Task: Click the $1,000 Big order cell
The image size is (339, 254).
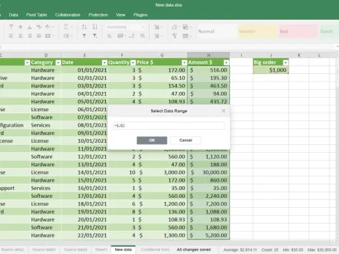Action: tap(271, 70)
